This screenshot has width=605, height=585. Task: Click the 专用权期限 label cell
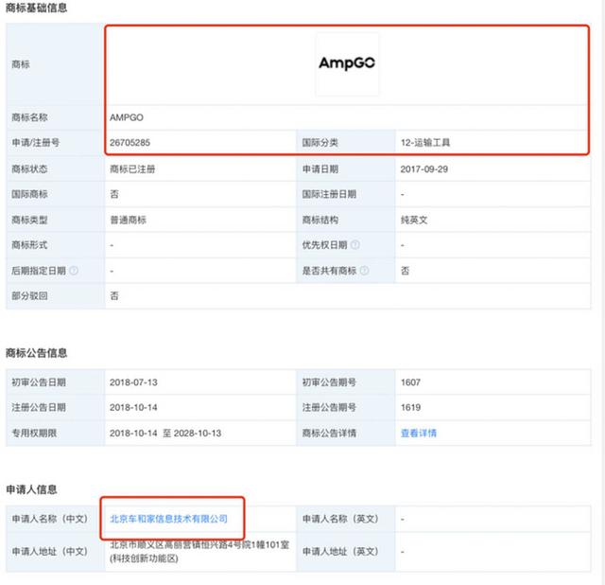tap(56, 433)
